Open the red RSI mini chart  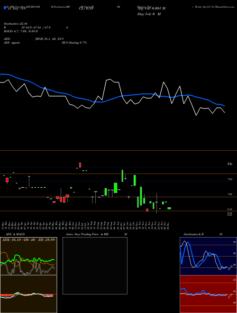click(x=208, y=294)
